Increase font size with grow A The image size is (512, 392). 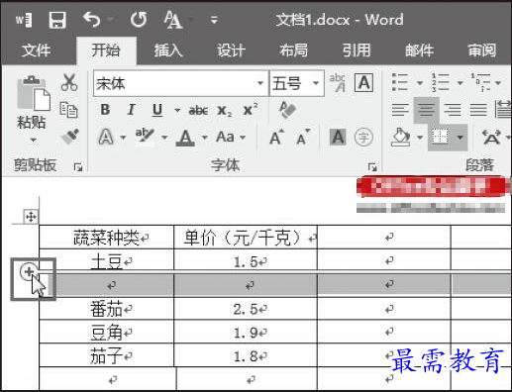pos(276,137)
